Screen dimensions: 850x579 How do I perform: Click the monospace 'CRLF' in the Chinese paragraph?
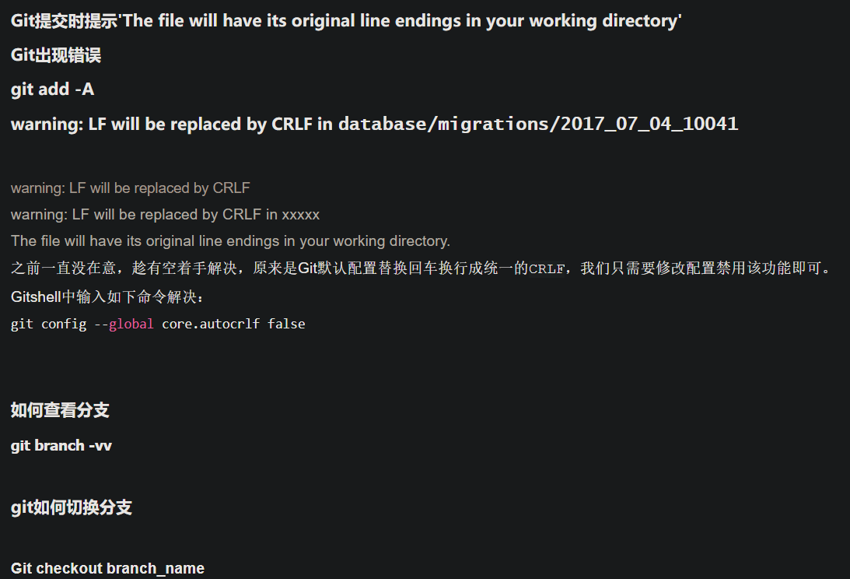[547, 268]
